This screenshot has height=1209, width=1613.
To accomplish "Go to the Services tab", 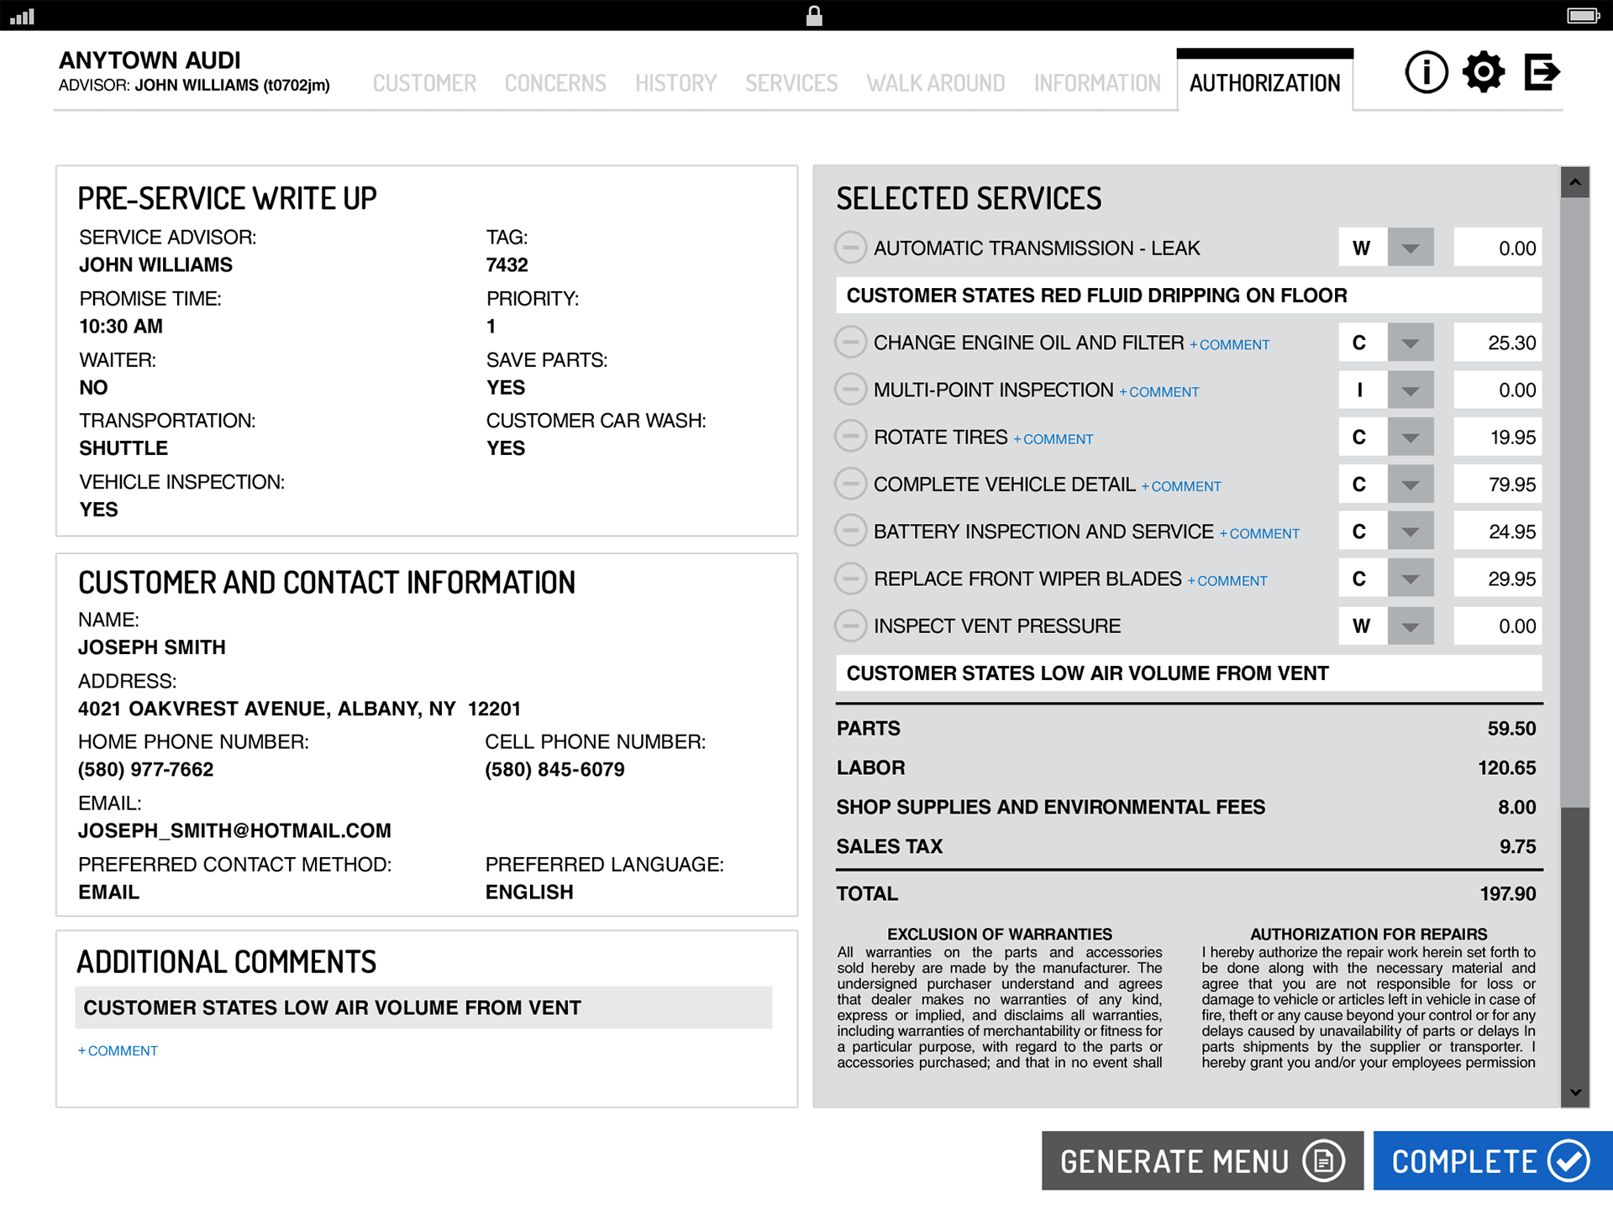I will tap(791, 83).
